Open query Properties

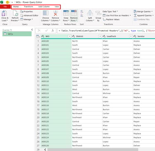[x=26, y=12]
